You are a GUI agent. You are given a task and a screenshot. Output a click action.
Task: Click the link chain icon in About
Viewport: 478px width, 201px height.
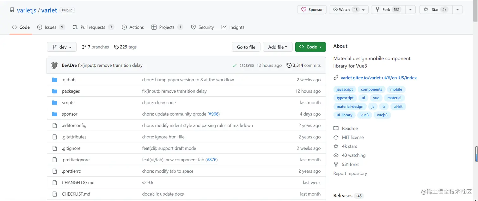(x=336, y=78)
